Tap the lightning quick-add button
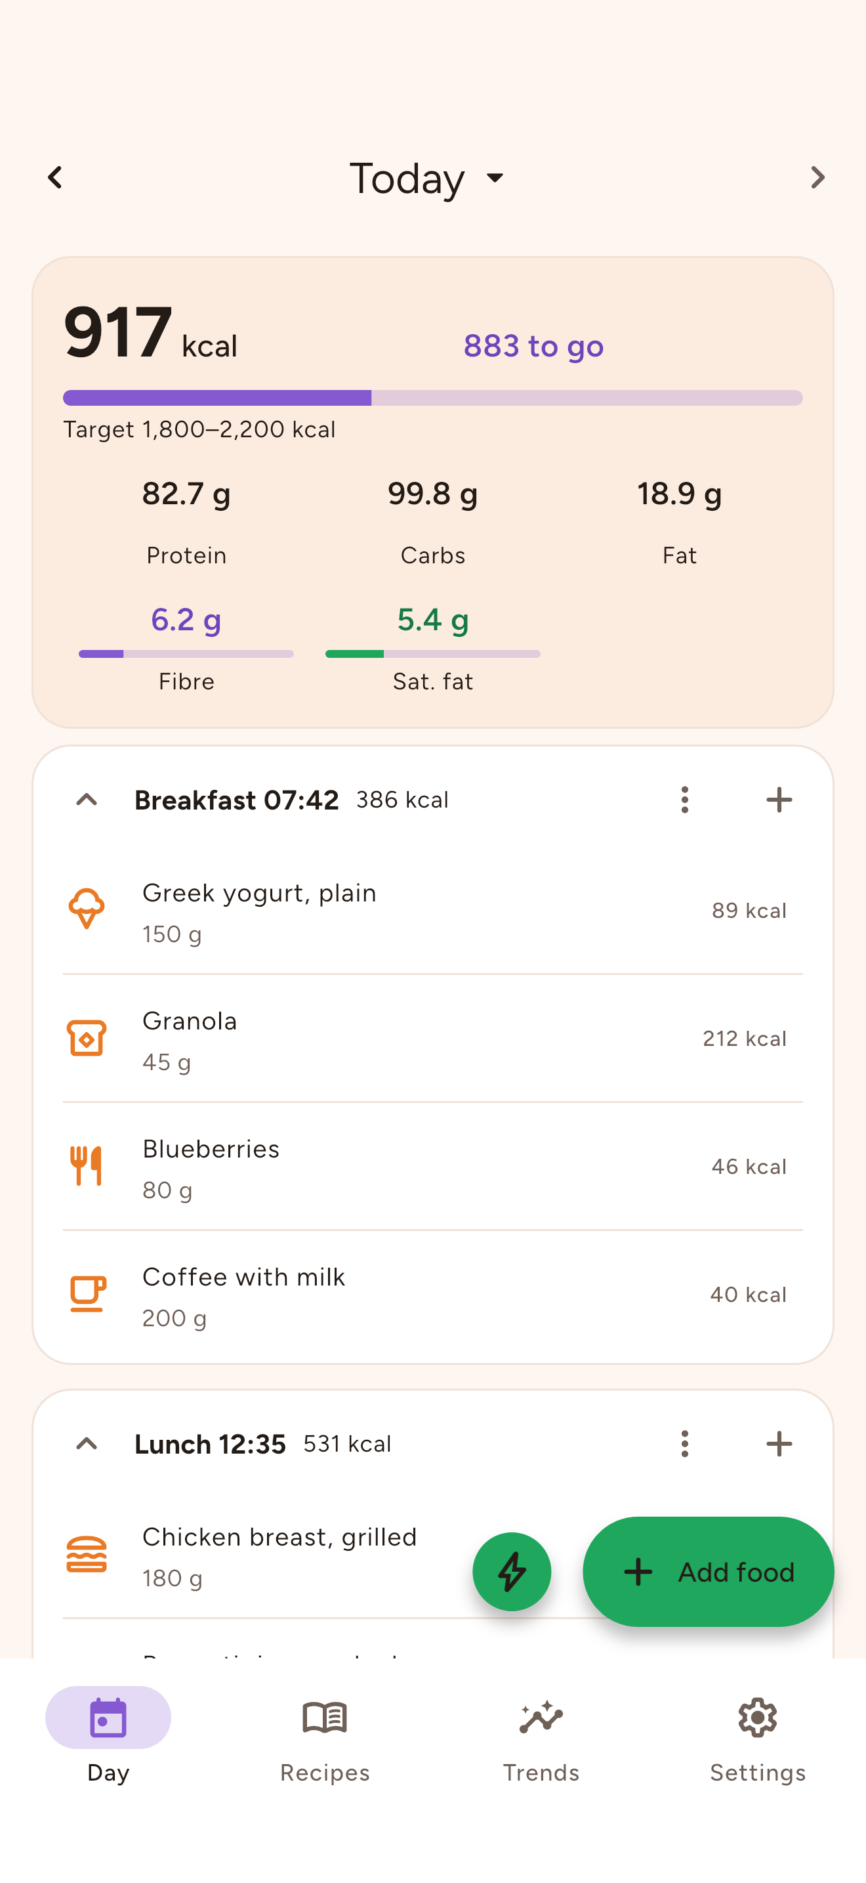Viewport: 866px width, 1883px height. click(512, 1572)
